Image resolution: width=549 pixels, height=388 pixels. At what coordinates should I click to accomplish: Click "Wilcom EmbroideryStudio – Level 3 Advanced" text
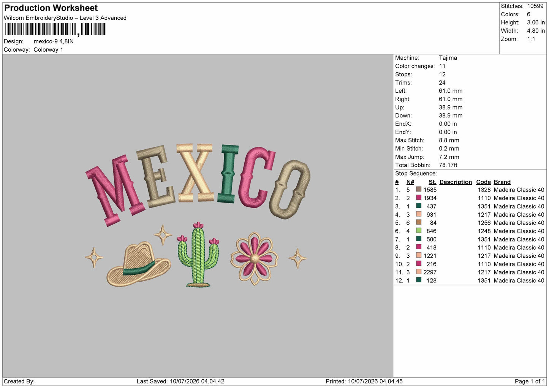65,18
